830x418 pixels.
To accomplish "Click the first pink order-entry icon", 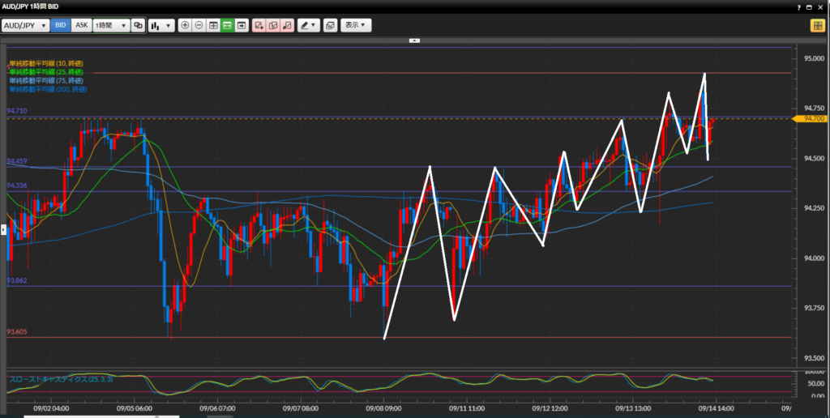I will (x=259, y=25).
